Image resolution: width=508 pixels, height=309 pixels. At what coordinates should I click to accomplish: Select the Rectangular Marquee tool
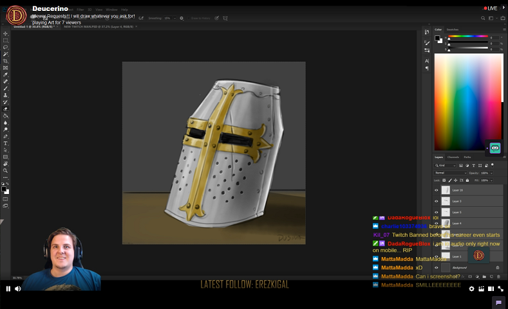coord(6,40)
